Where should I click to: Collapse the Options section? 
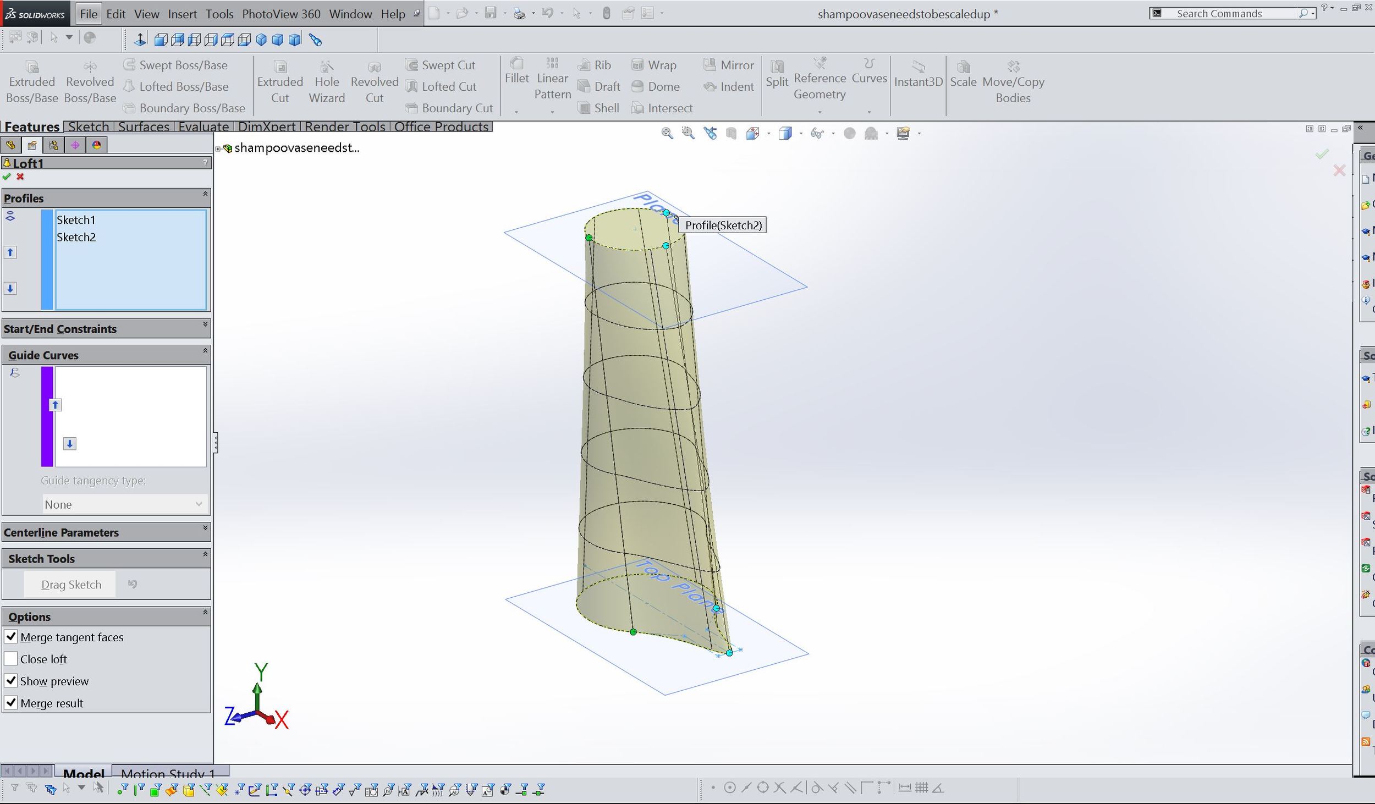[x=205, y=612]
